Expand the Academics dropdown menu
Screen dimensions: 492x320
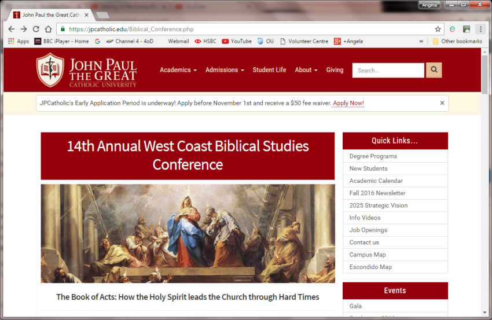pyautogui.click(x=178, y=70)
